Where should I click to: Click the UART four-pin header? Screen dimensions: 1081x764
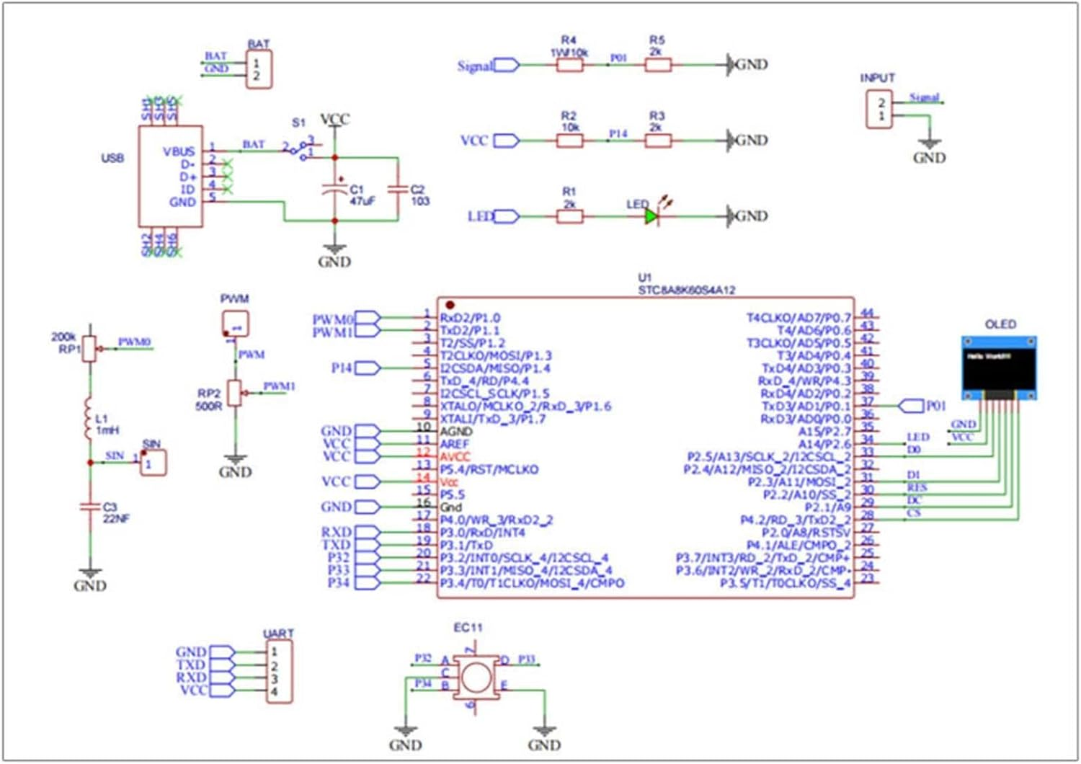[x=278, y=672]
